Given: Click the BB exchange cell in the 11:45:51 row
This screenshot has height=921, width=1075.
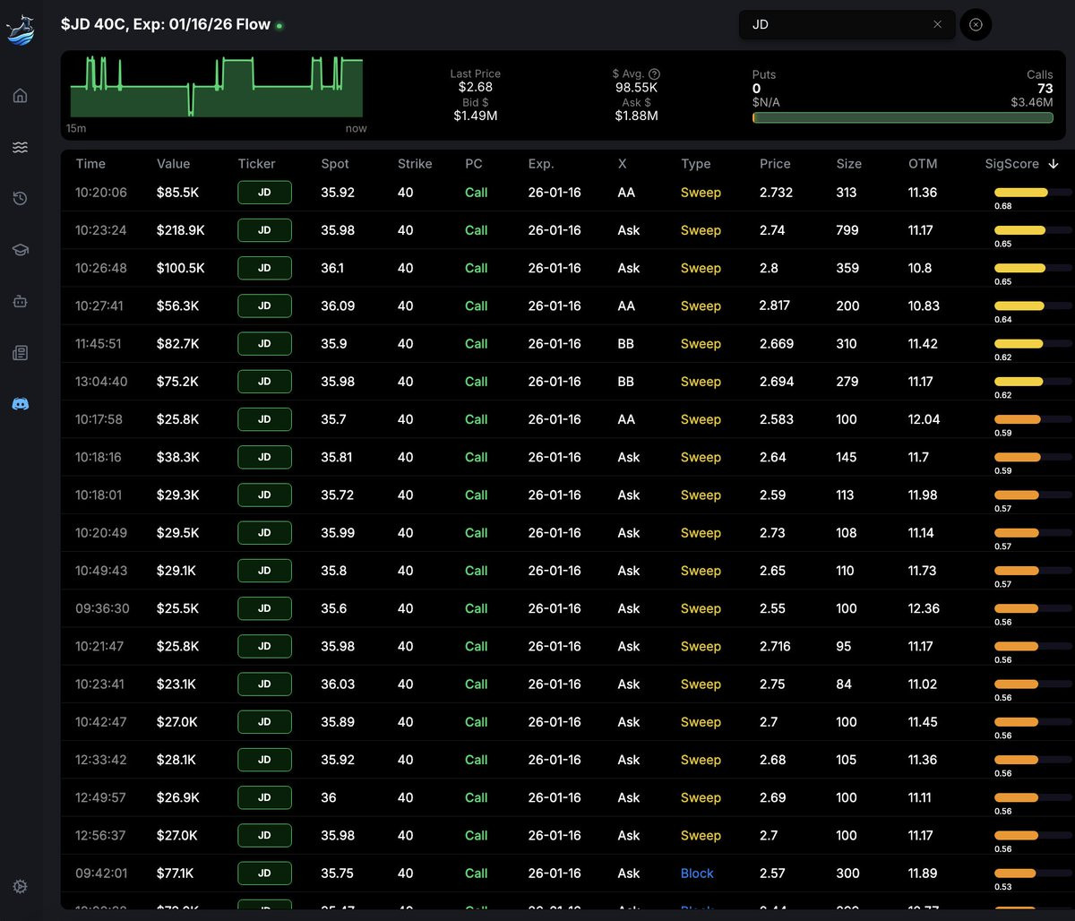Looking at the screenshot, I should click(x=625, y=343).
